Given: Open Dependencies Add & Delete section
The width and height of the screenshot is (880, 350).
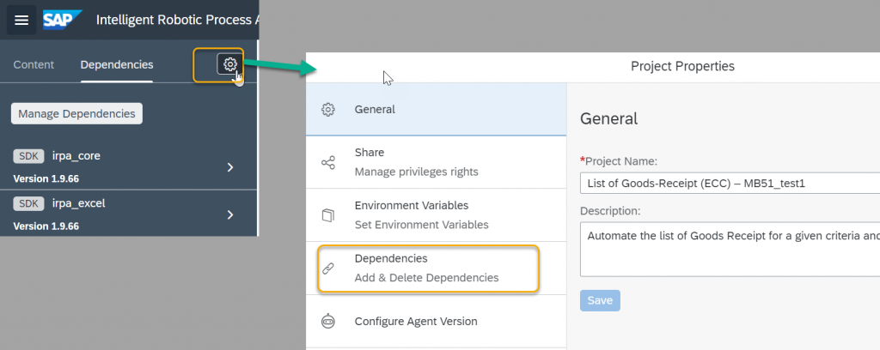Looking at the screenshot, I should pyautogui.click(x=436, y=269).
